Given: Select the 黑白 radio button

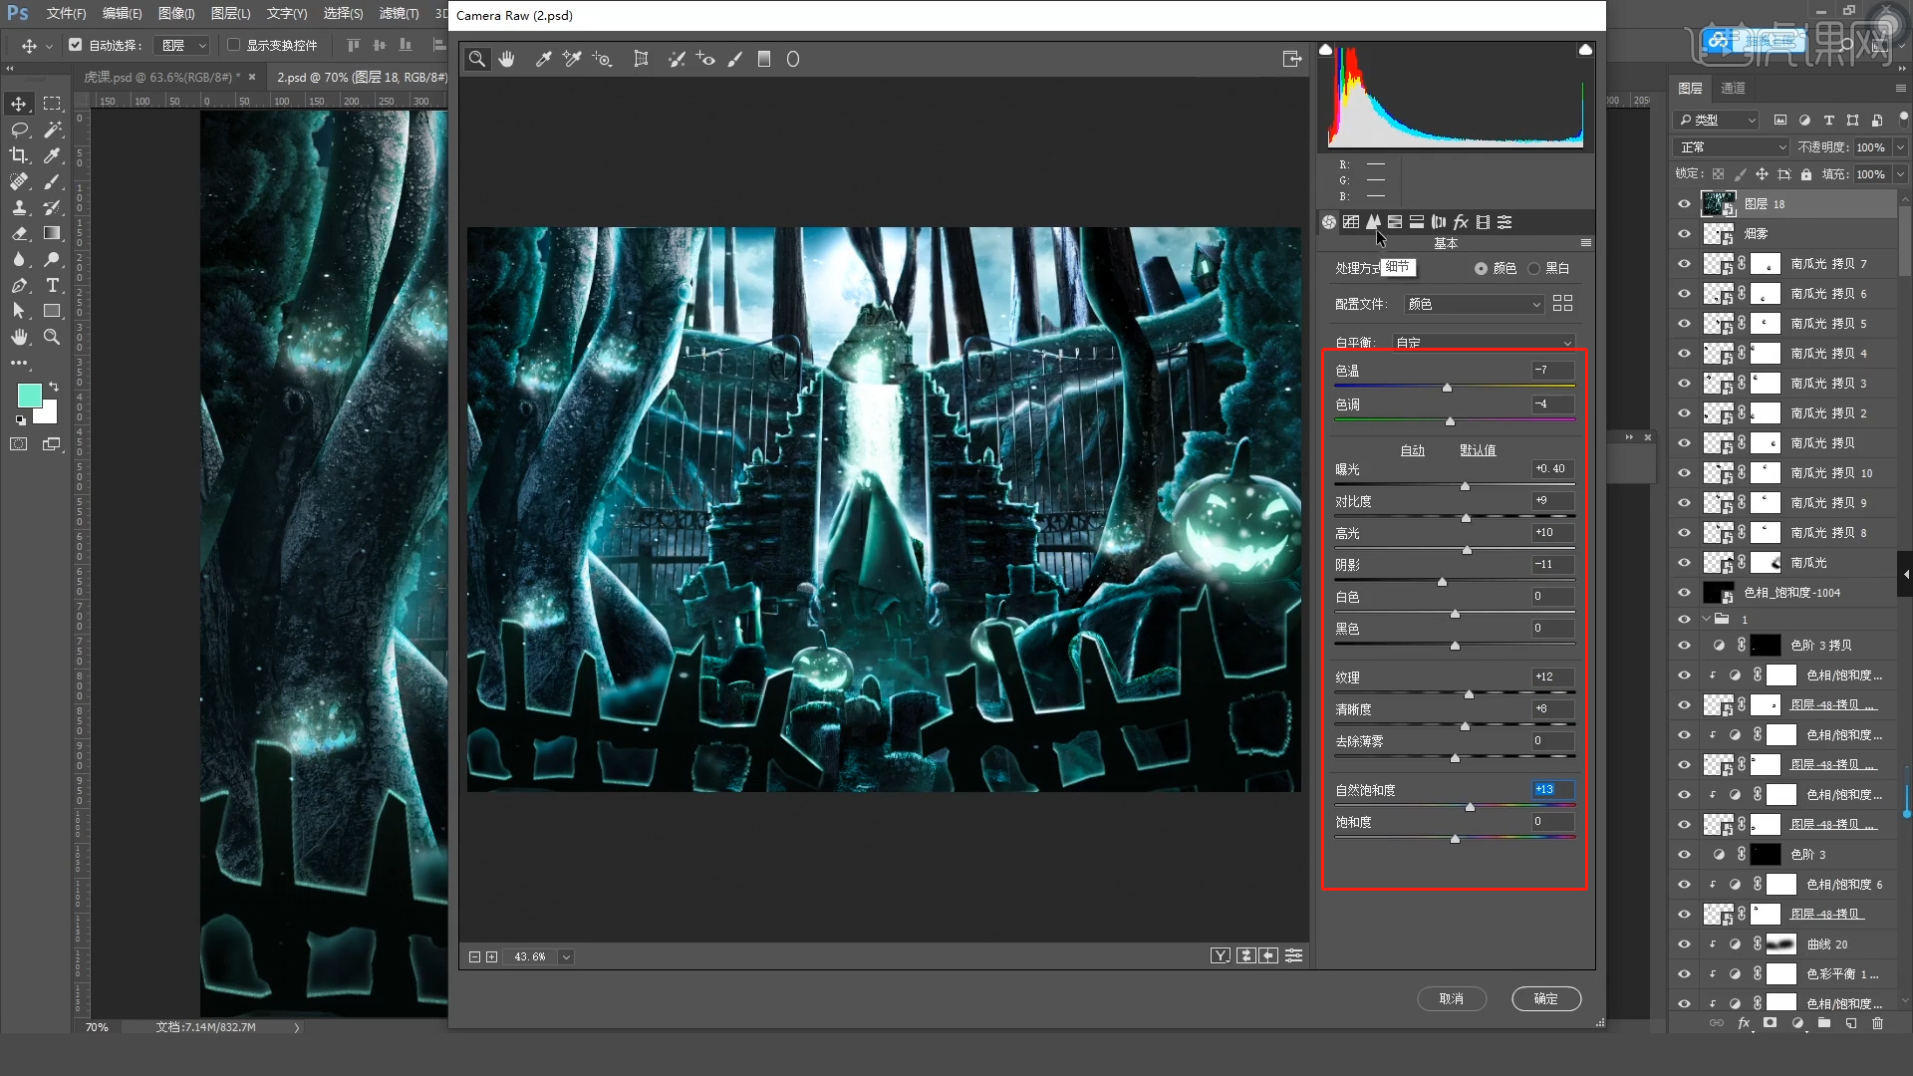Looking at the screenshot, I should point(1534,269).
